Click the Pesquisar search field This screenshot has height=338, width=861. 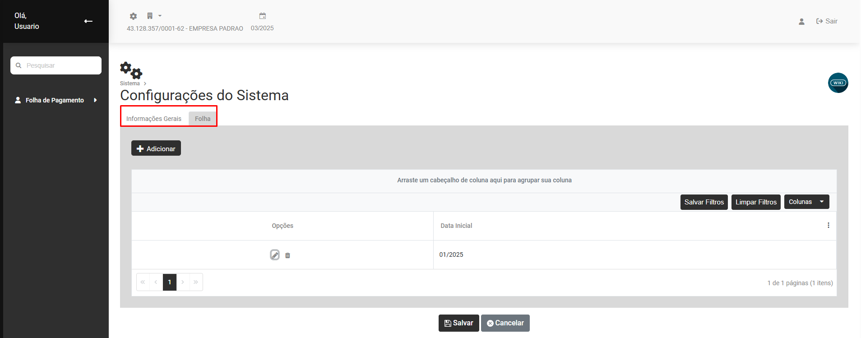coord(56,65)
